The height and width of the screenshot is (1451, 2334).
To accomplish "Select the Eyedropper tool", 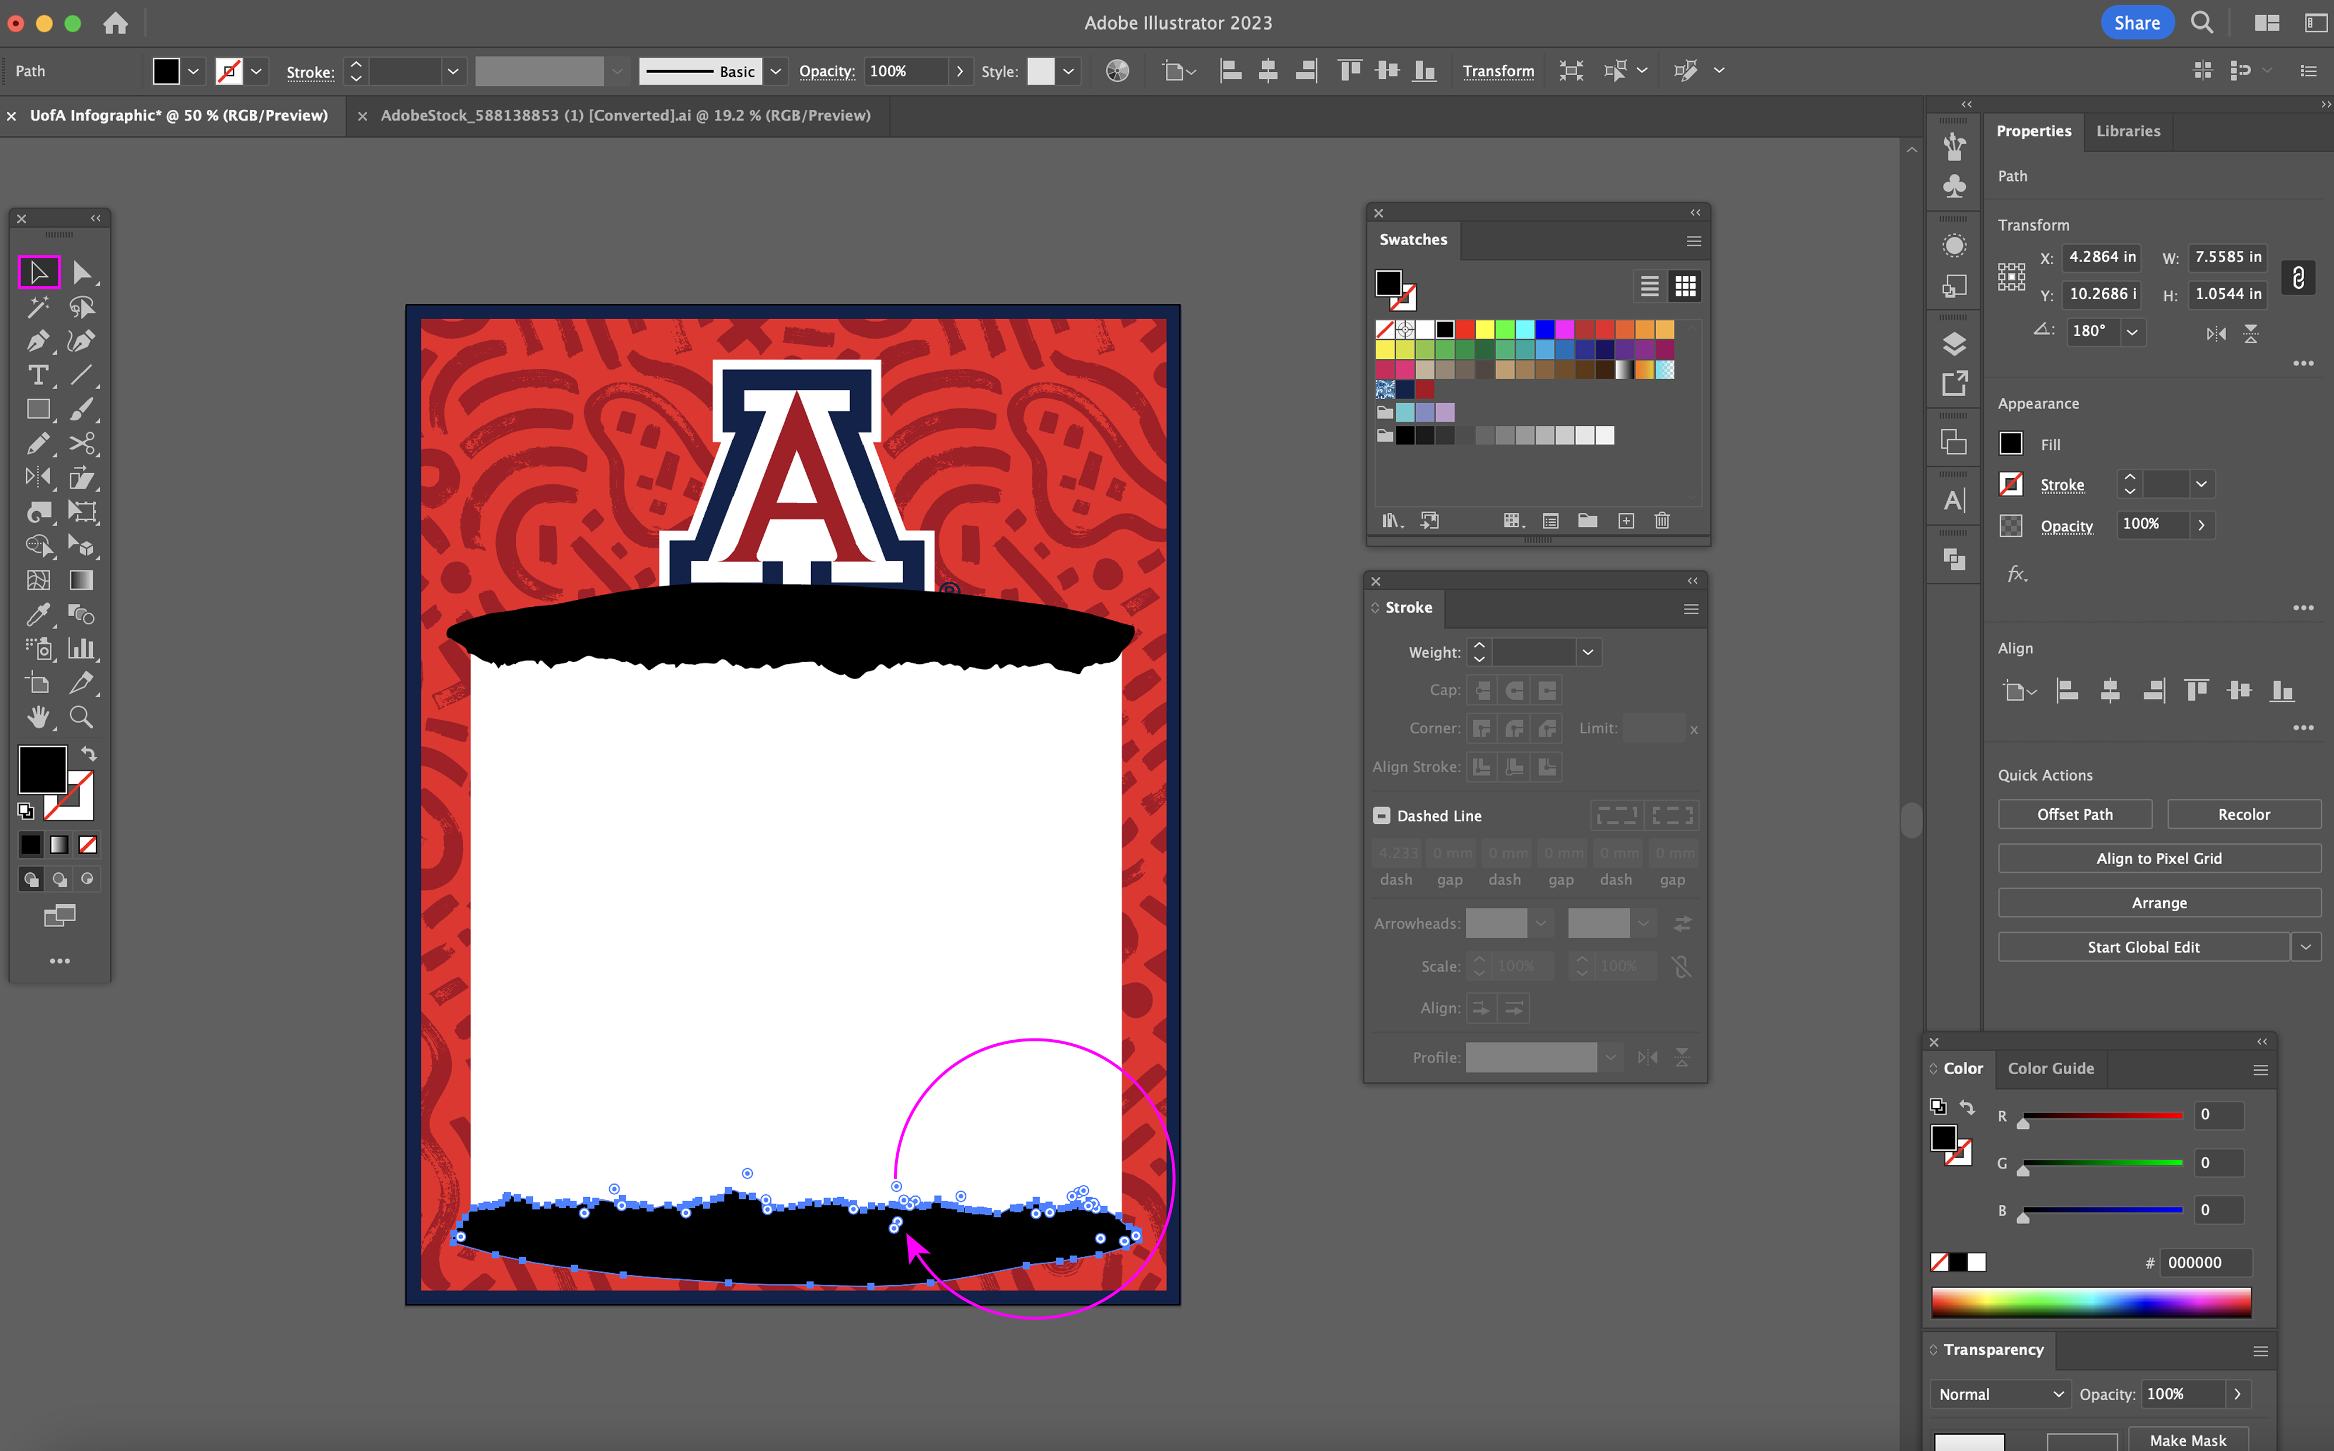I will pos(37,614).
